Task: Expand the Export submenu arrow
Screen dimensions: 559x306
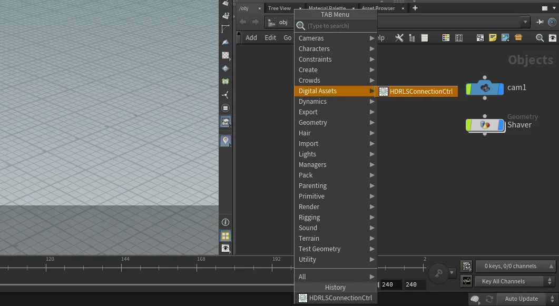Action: click(x=372, y=112)
